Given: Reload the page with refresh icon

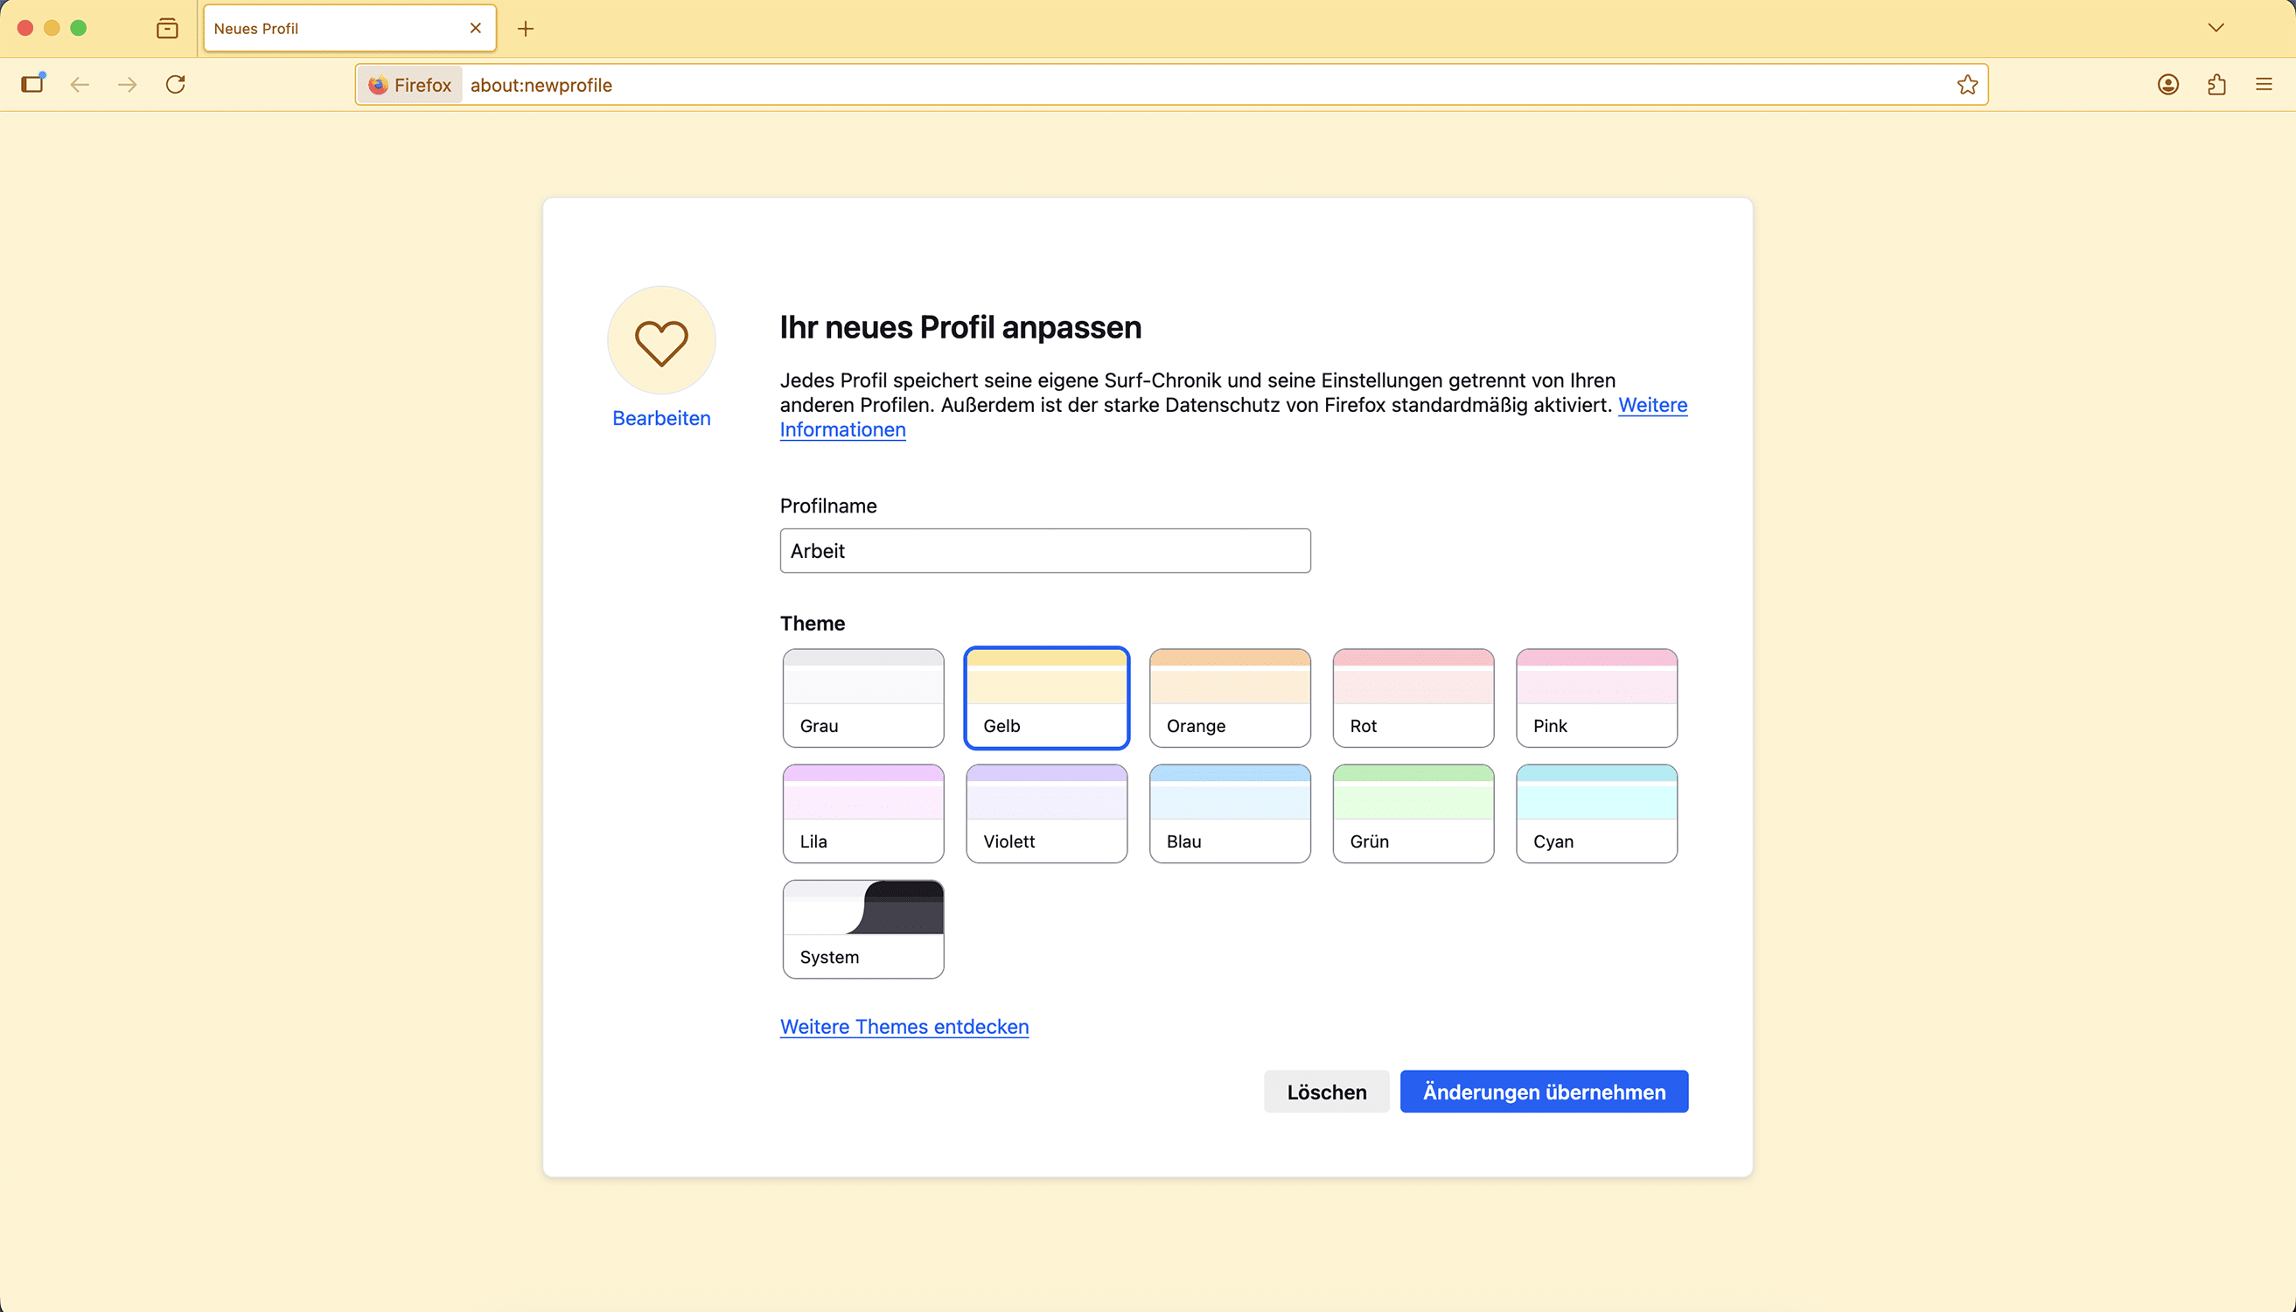Looking at the screenshot, I should (176, 85).
